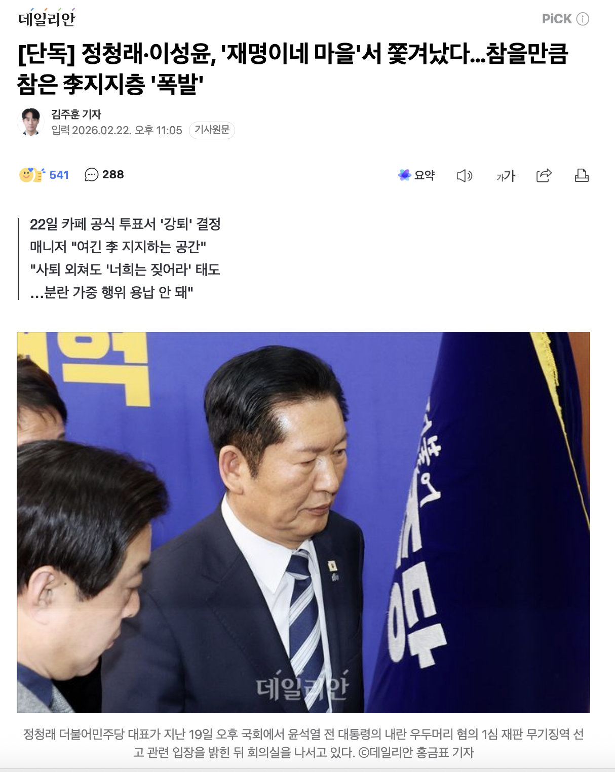Share article via share icon
Viewport: 615px width, 772px height.
544,175
